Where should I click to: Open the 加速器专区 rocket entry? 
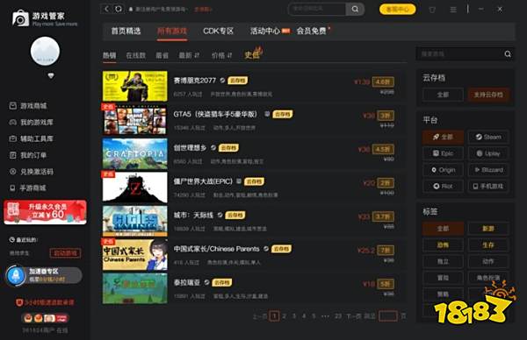tap(44, 275)
